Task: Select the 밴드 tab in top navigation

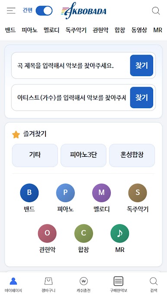Action: point(10,30)
